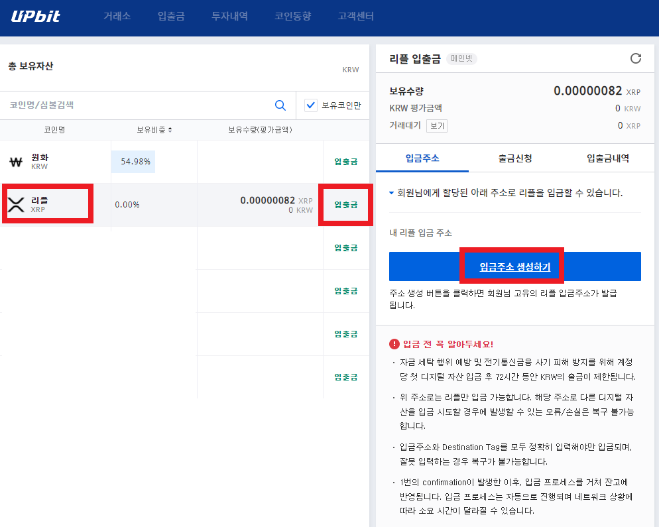Click the 54.98% holding ratio
659x527 pixels.
coord(135,161)
